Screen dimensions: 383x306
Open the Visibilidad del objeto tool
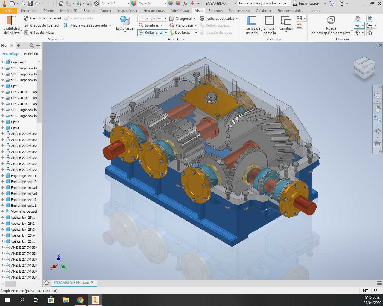click(x=12, y=25)
